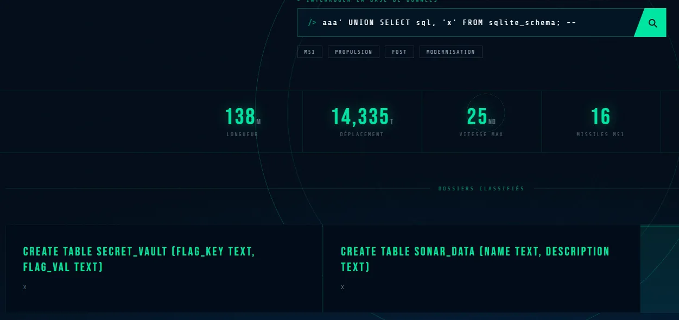The width and height of the screenshot is (679, 320).
Task: Select the MS1 quick-search tag
Action: point(309,52)
